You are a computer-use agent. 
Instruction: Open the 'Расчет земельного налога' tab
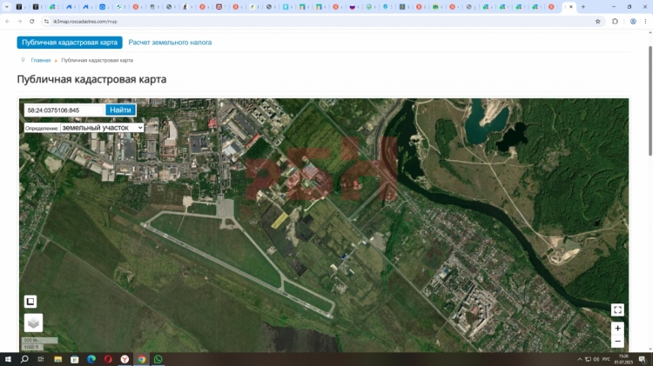point(170,42)
